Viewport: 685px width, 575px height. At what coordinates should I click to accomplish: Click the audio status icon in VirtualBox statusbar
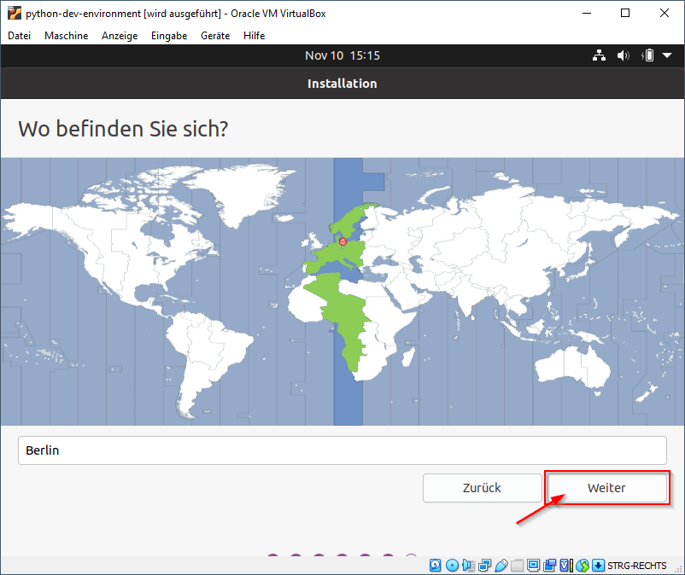point(468,566)
